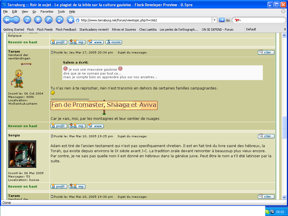The image size is (288, 216).
Task: Focus the Yahoo search field
Action: (263, 20)
